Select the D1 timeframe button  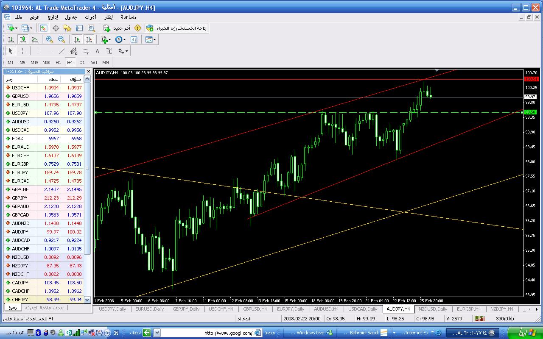82,62
